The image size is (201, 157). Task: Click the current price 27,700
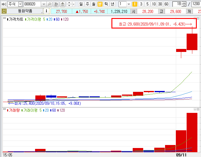click(x=61, y=11)
